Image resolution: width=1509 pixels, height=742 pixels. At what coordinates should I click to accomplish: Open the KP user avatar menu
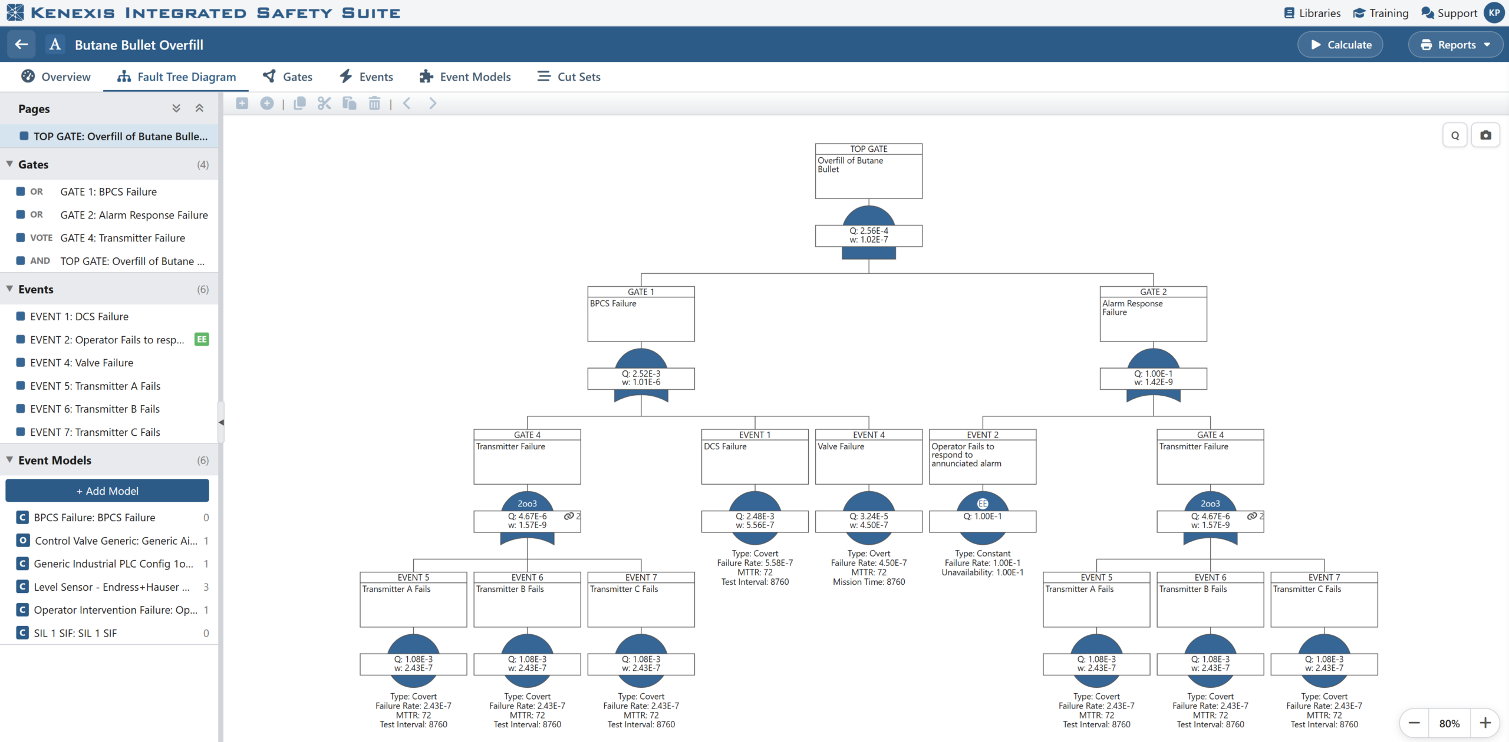[1494, 13]
